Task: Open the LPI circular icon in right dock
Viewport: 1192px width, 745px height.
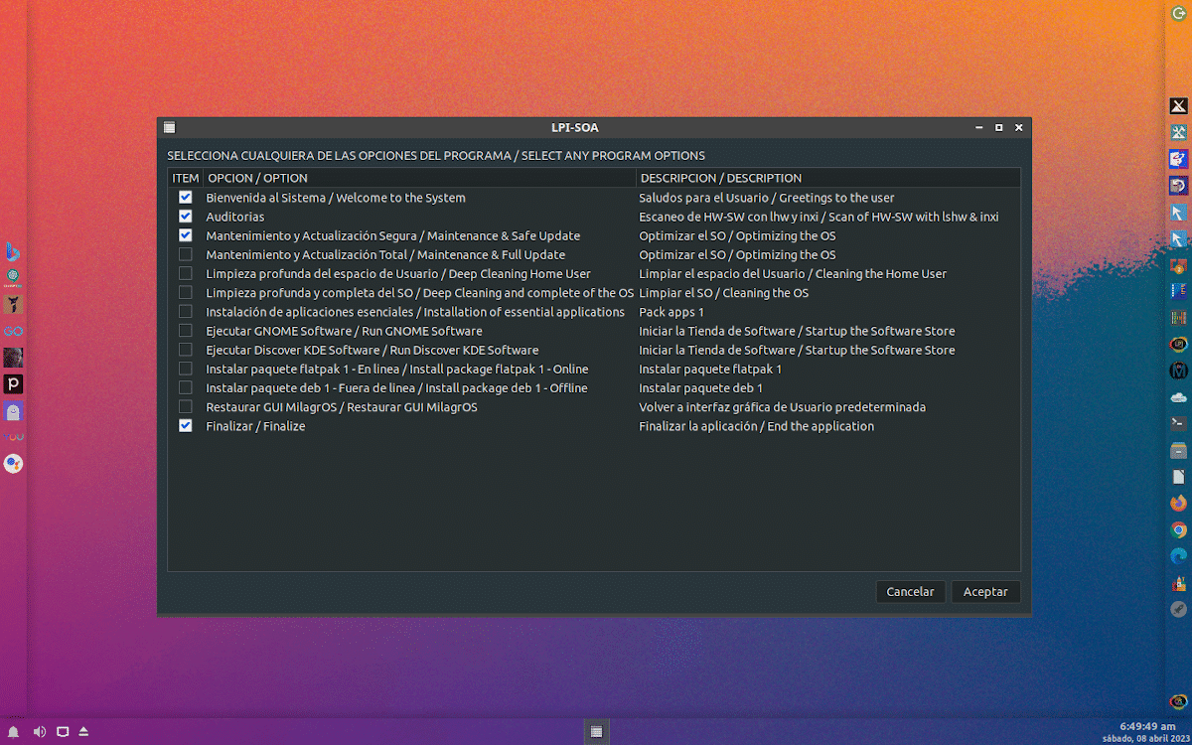Action: point(1179,344)
